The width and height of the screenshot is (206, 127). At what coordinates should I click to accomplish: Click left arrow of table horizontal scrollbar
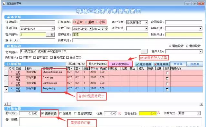click(x=6, y=104)
